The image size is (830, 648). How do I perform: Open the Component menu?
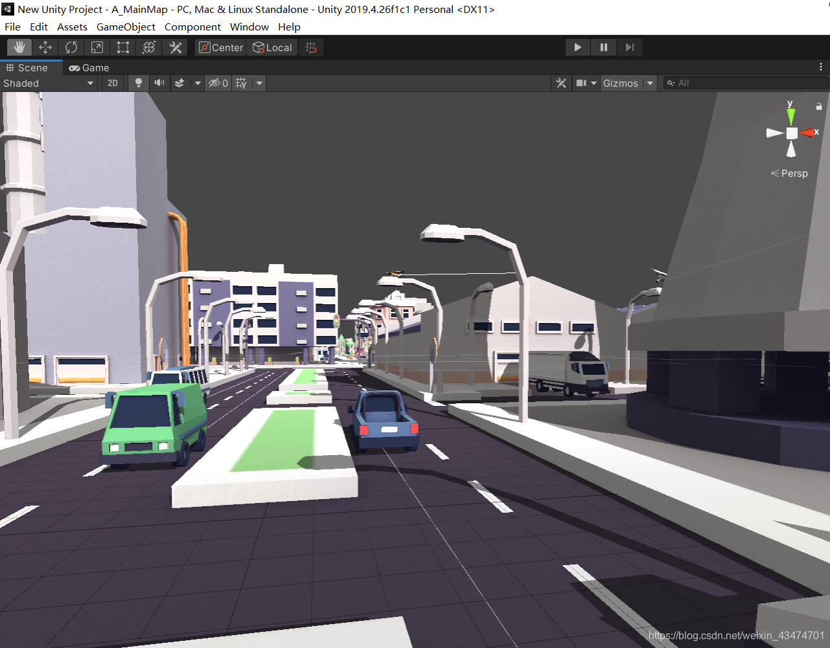tap(192, 27)
